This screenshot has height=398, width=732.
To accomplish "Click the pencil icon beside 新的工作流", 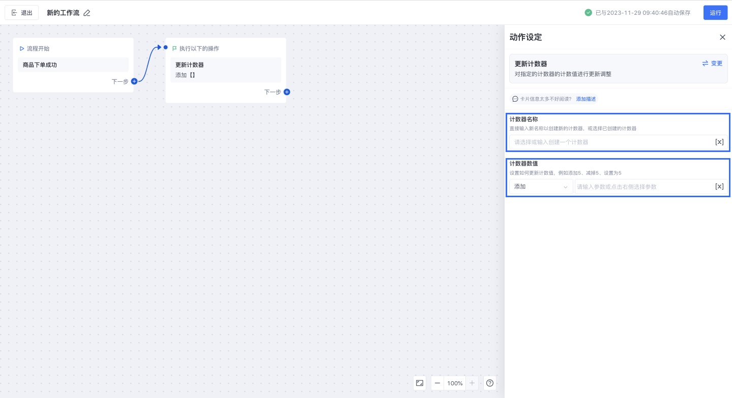I will [87, 13].
